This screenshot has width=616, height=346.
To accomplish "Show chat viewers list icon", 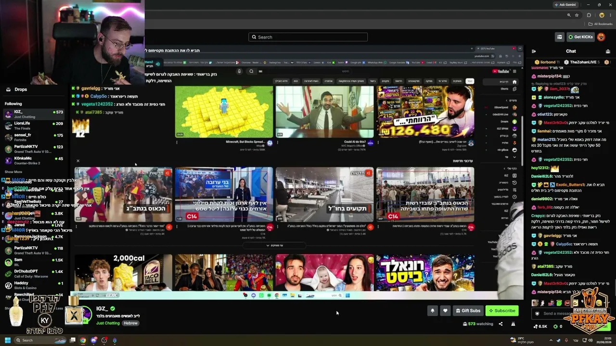I will (x=608, y=51).
